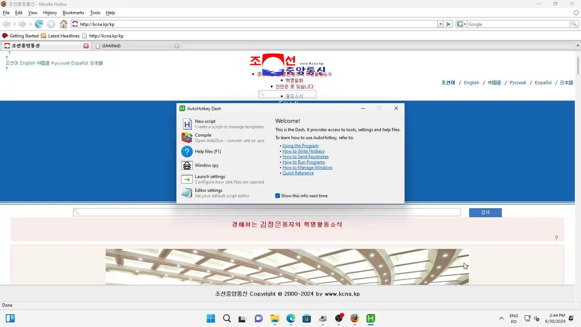Image resolution: width=581 pixels, height=327 pixels.
Task: Open the Bookmarks menu
Action: (73, 13)
